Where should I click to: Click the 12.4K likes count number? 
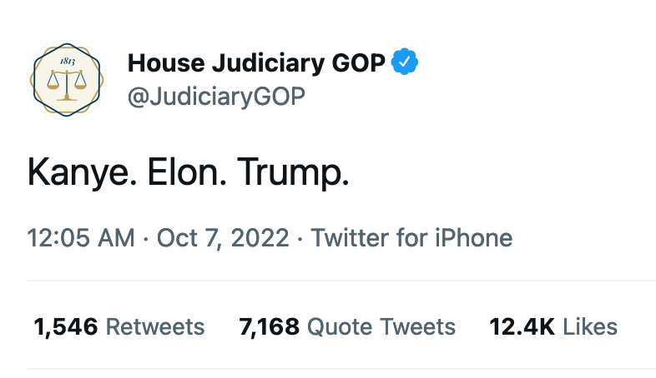pyautogui.click(x=522, y=326)
